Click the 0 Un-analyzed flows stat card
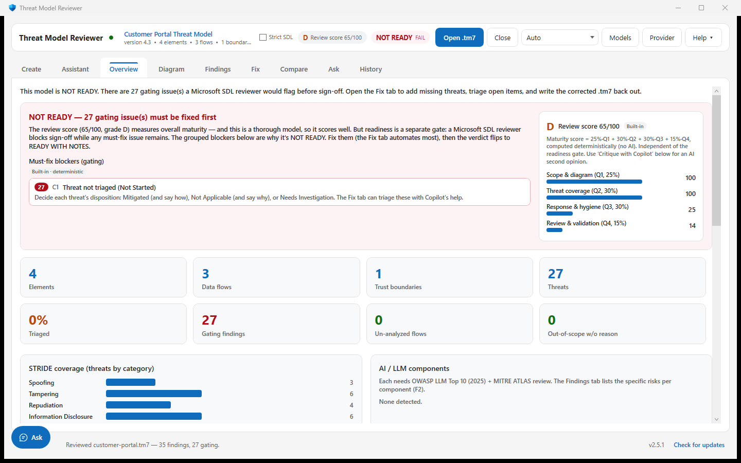Screen dimensions: 741x463 coord(450,324)
